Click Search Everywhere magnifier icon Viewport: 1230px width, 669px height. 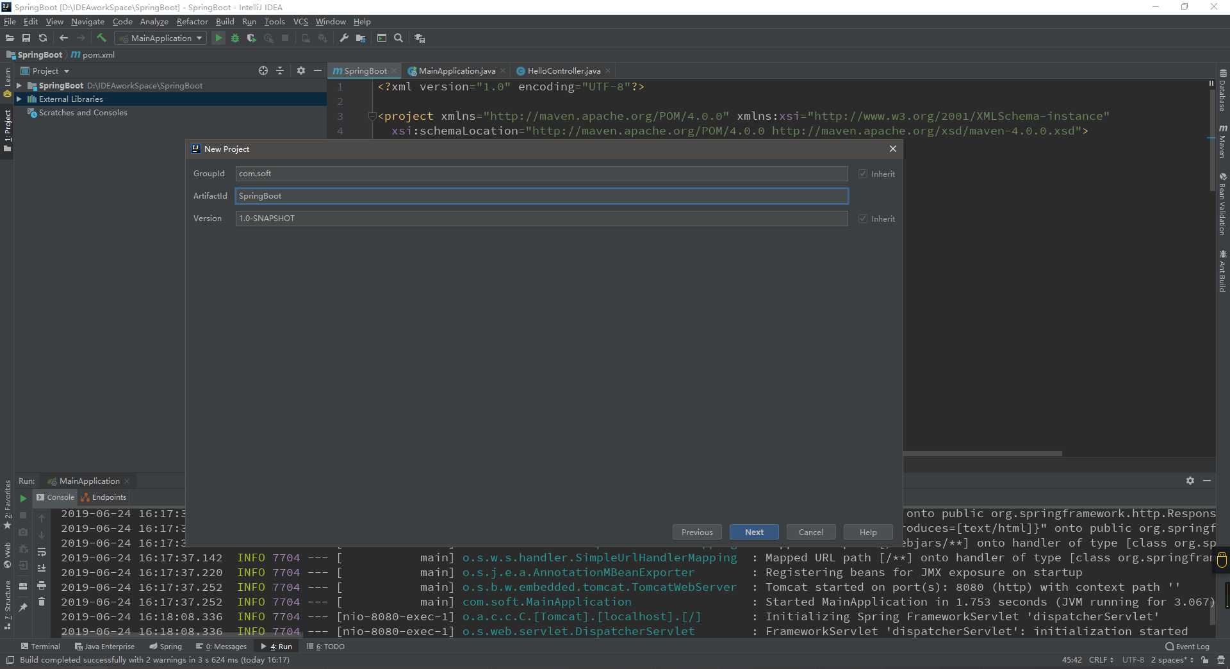click(398, 38)
